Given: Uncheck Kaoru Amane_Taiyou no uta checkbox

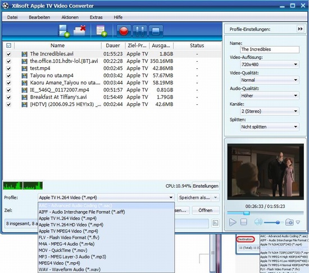Looking at the screenshot, I should (x=8, y=83).
